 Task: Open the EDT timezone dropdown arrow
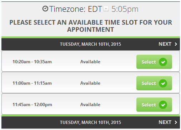106,9
